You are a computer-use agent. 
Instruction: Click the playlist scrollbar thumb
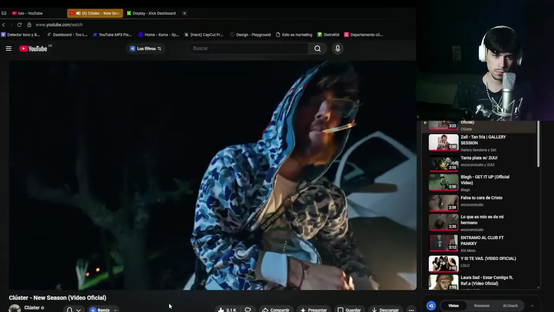pos(538,144)
